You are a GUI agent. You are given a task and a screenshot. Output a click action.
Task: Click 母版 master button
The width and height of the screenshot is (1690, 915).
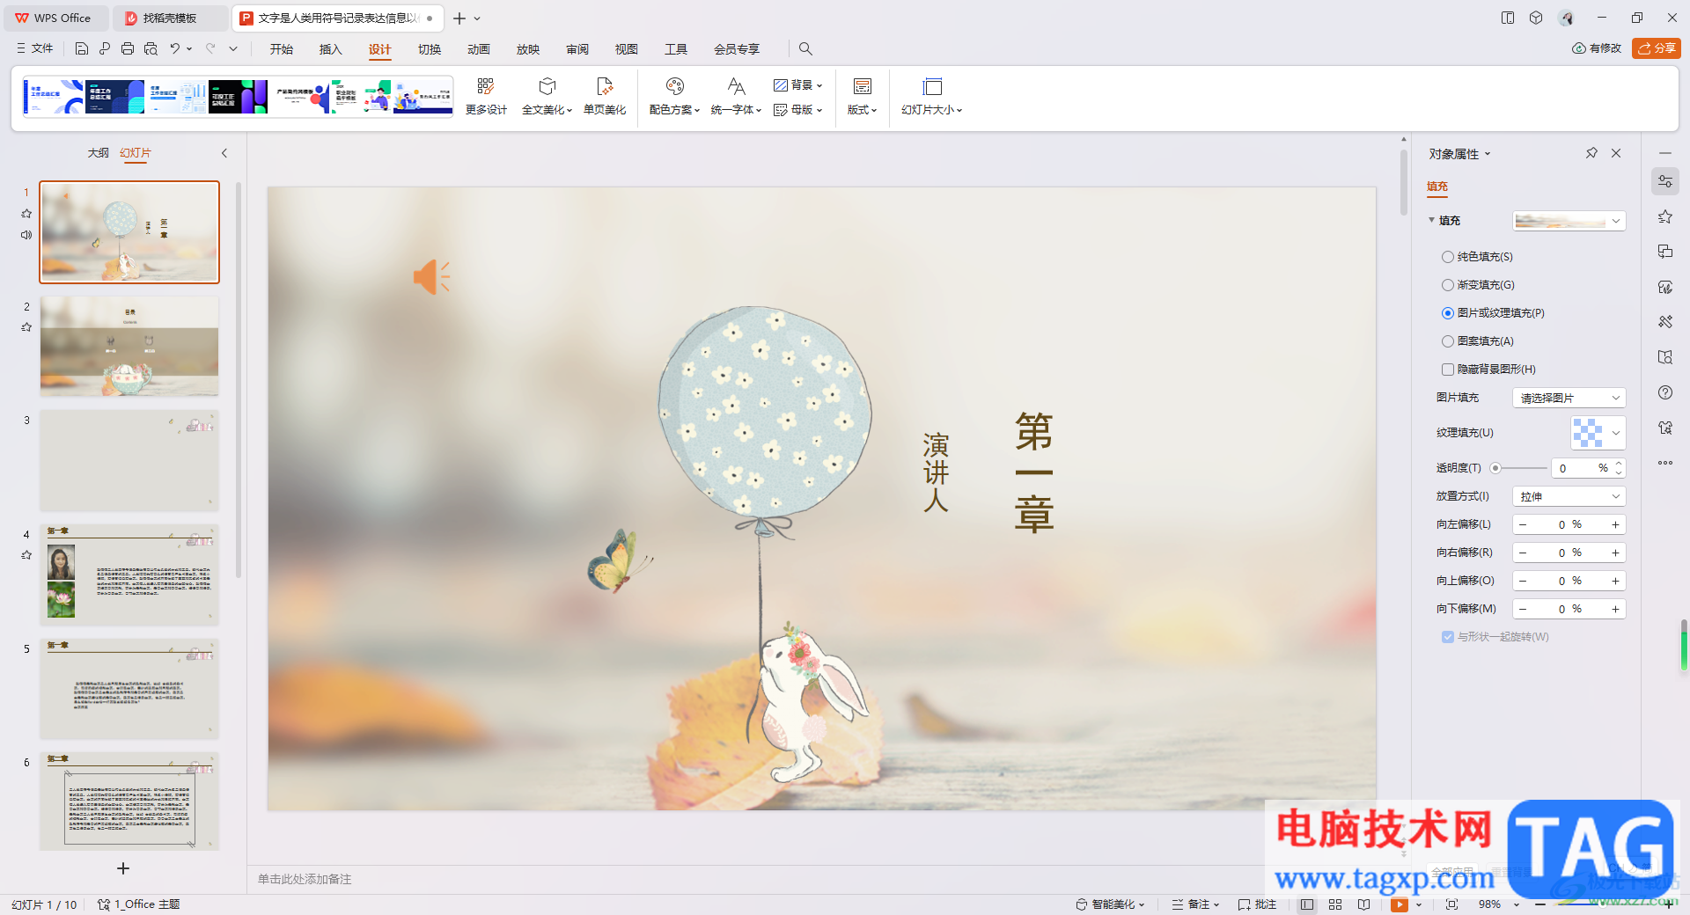click(x=797, y=110)
